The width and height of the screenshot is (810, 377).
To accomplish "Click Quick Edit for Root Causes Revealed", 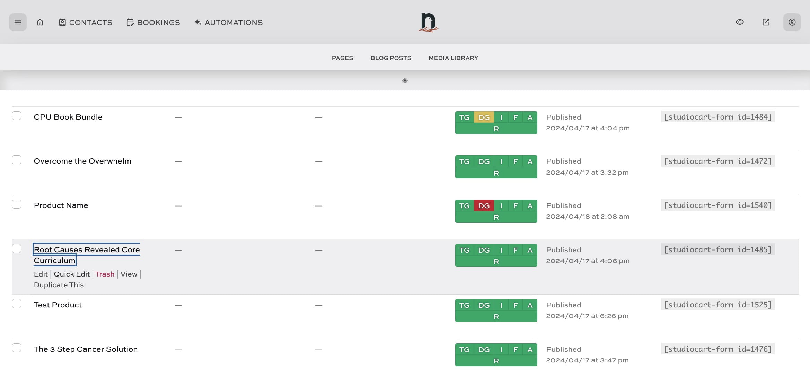I will click(72, 274).
